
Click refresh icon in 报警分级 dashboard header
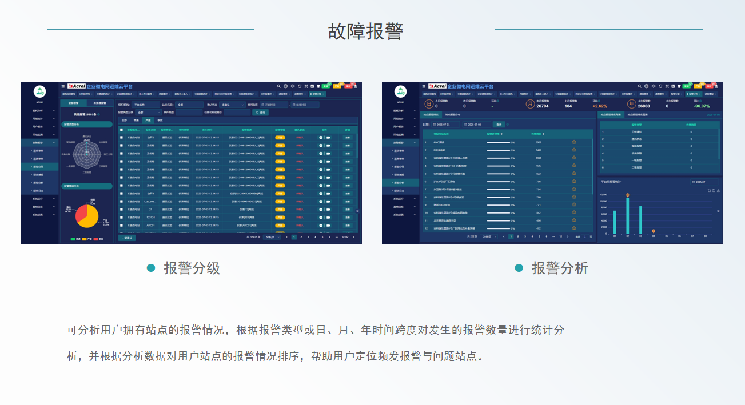pos(300,86)
